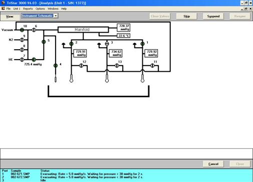Click the green servo valve next to HE
The image size is (253, 182).
(34, 60)
